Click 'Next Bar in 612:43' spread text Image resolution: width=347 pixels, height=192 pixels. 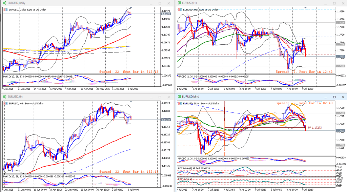pyautogui.click(x=140, y=72)
